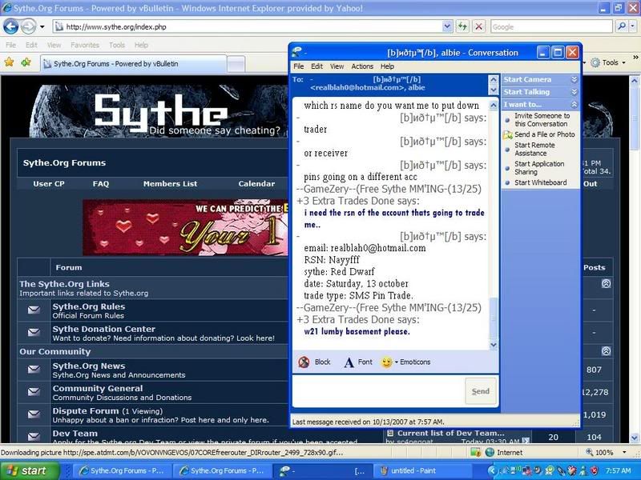The image size is (641, 480).
Task: Expand the Start Camera panel
Action: pyautogui.click(x=540, y=79)
